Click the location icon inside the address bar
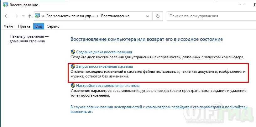Screen dimensions: 256x127 pyautogui.click(x=38, y=16)
